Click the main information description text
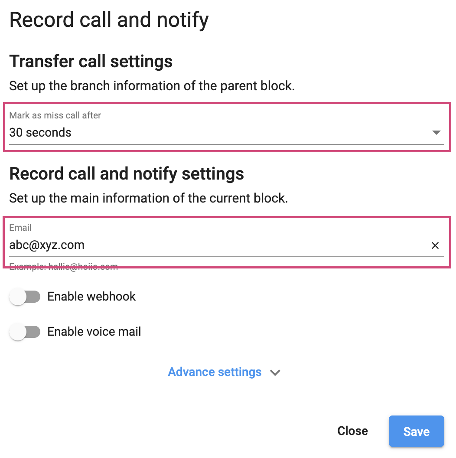This screenshot has width=456, height=458. 148,199
